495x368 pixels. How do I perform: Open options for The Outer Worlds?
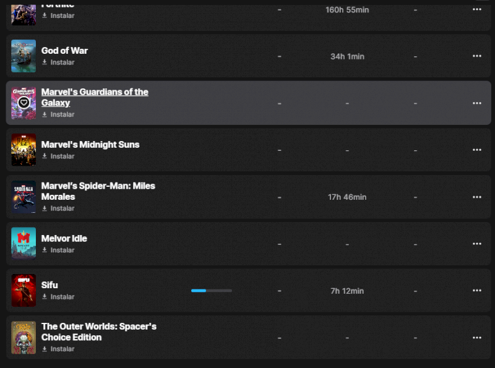[476, 338]
